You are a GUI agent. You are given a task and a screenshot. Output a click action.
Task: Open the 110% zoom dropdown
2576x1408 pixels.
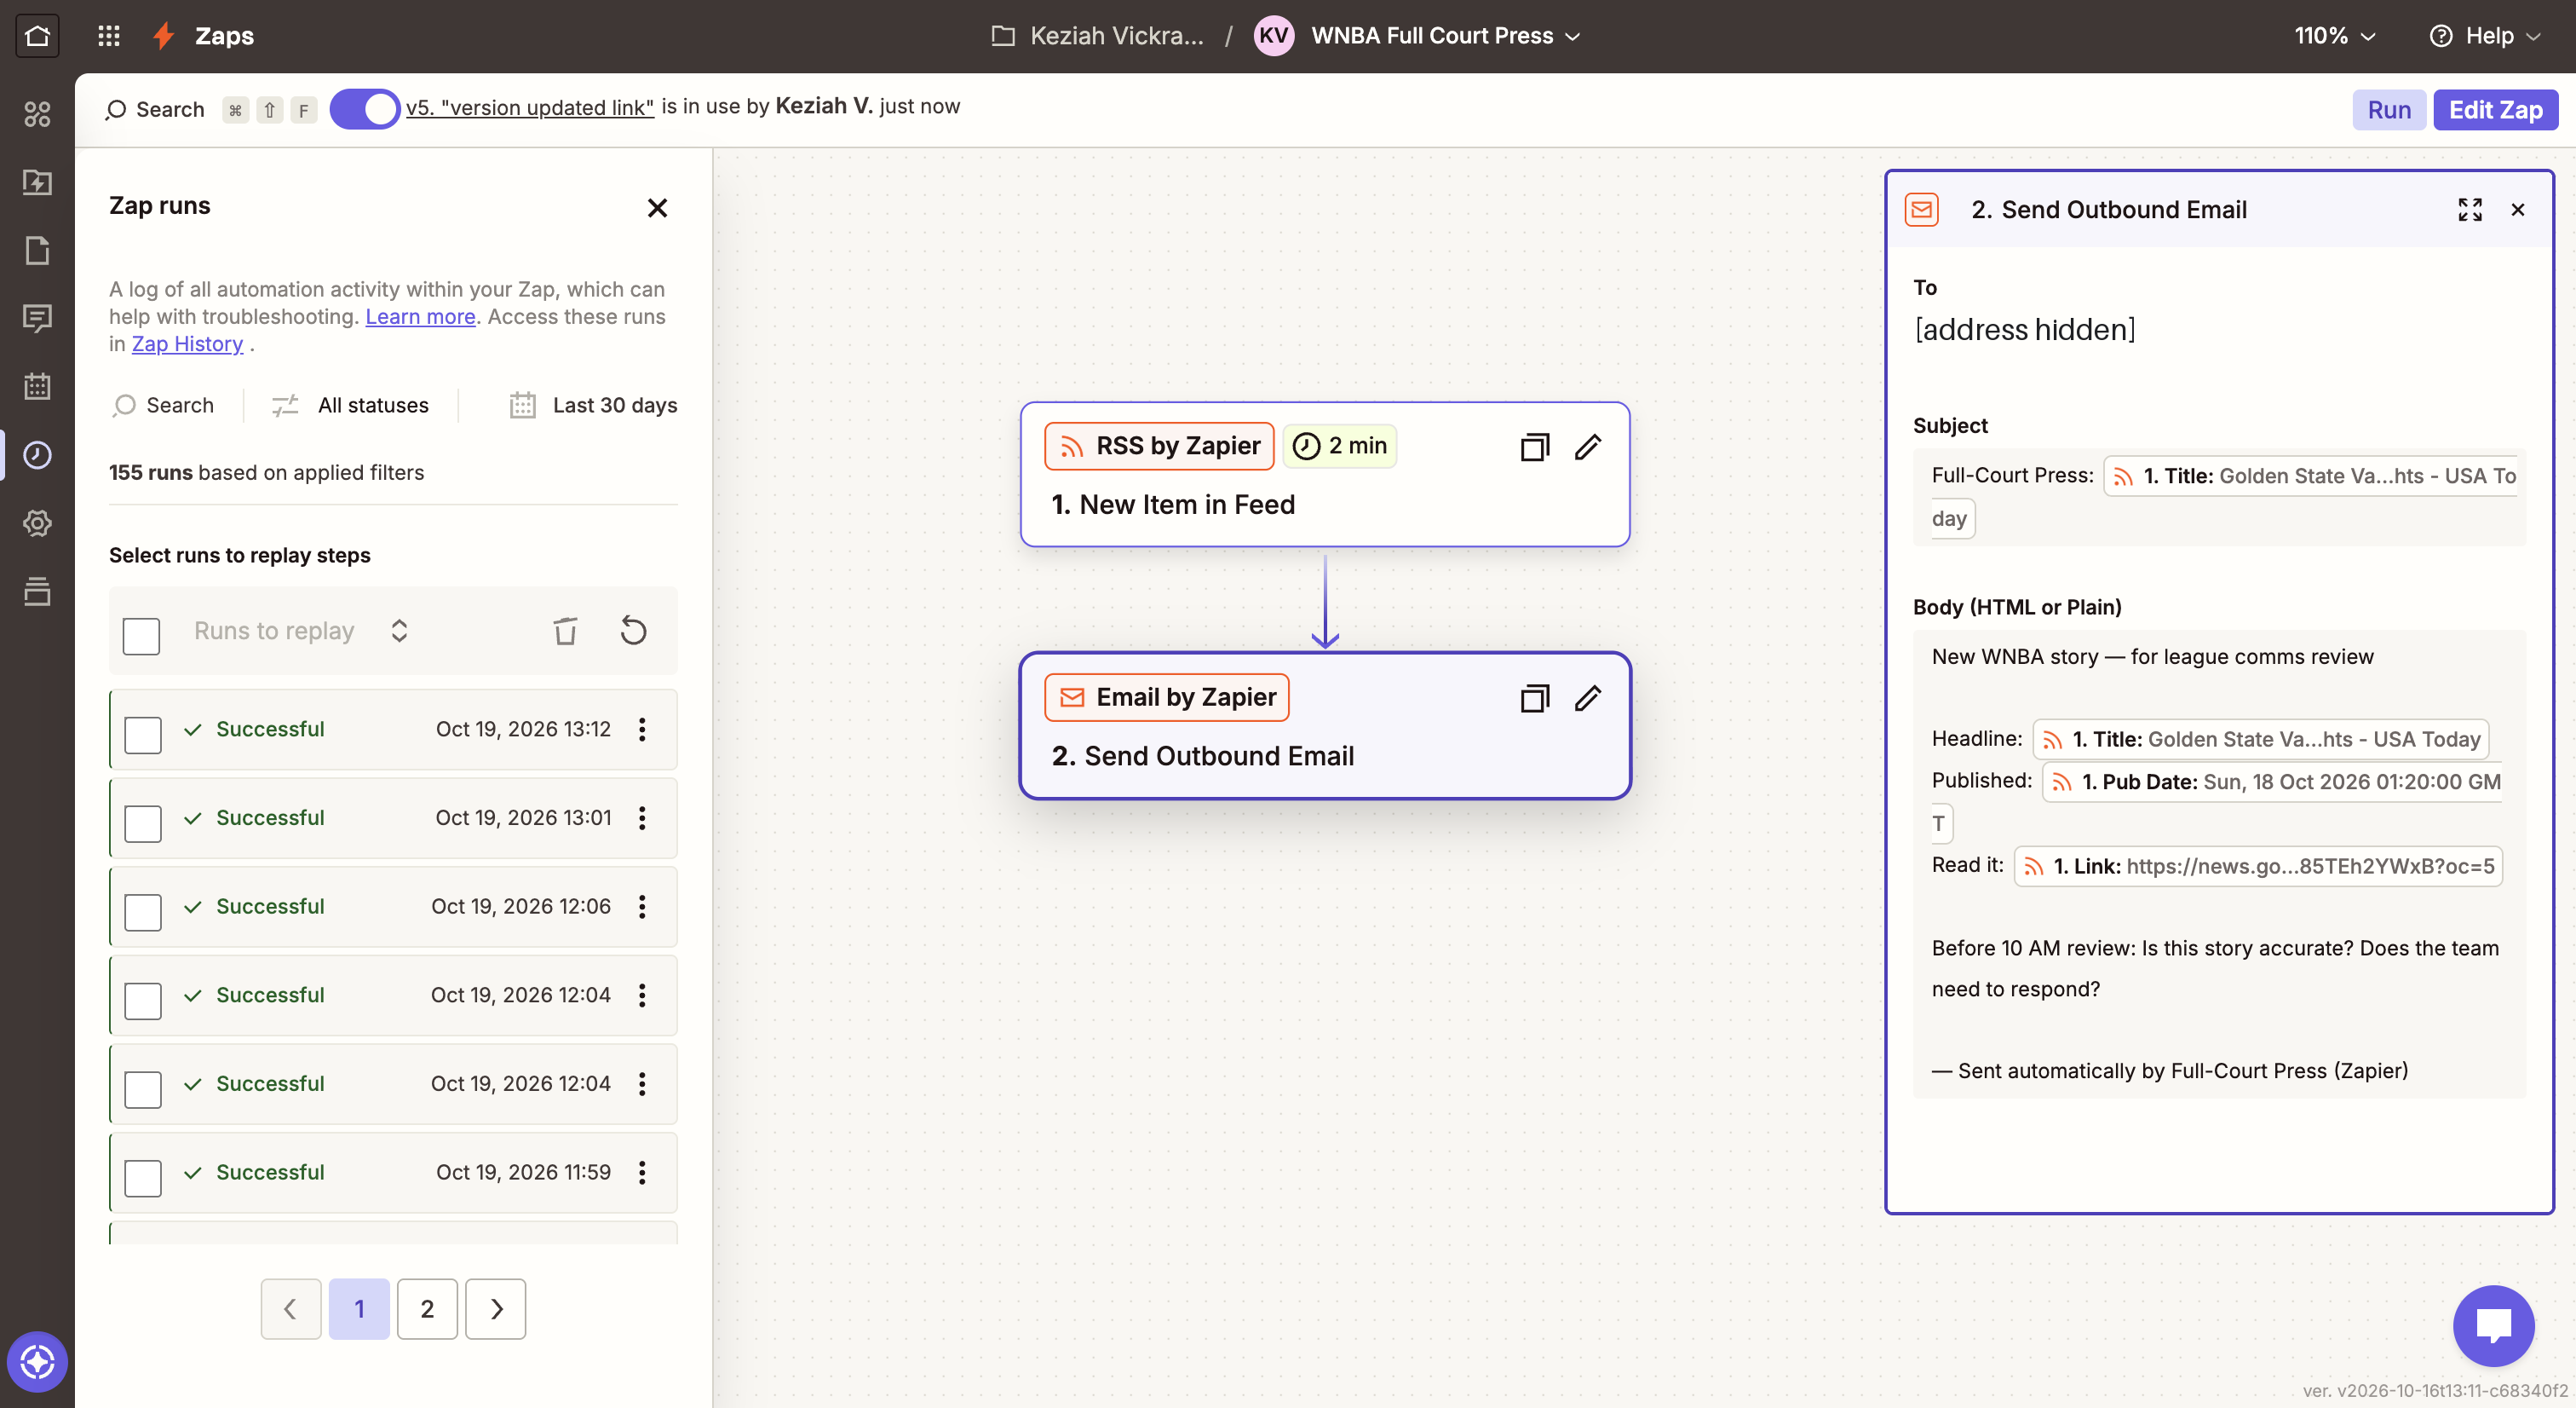point(2335,36)
